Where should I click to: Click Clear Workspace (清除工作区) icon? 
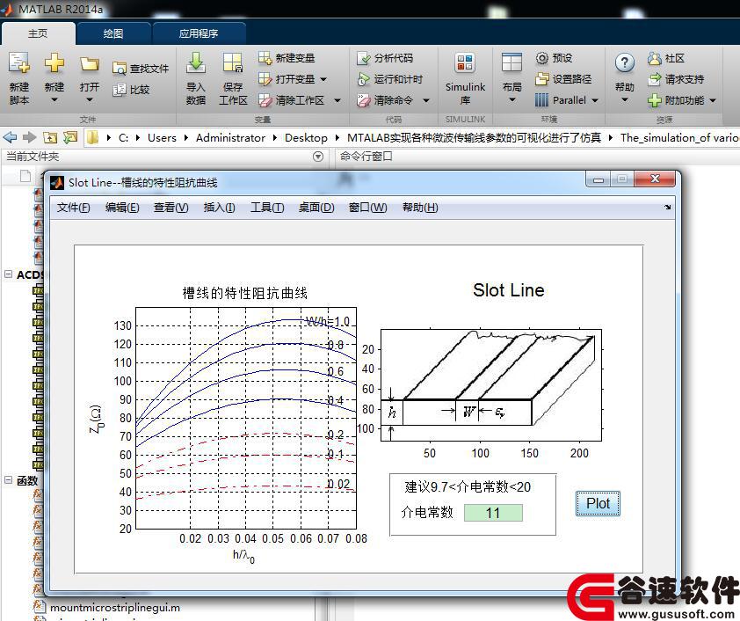[x=265, y=100]
